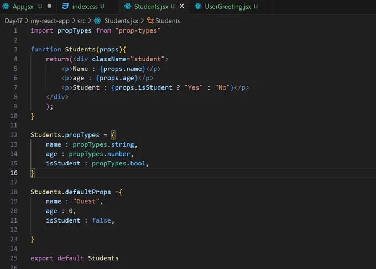Click line number 7 in gutter

15,87
